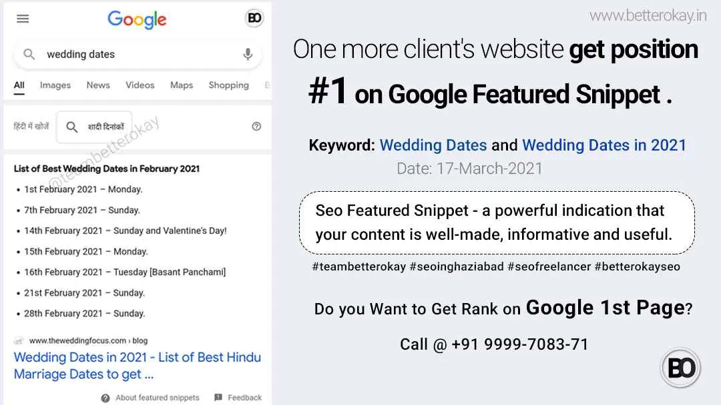Open the hamburger menu
This screenshot has width=721, height=405.
[23, 19]
